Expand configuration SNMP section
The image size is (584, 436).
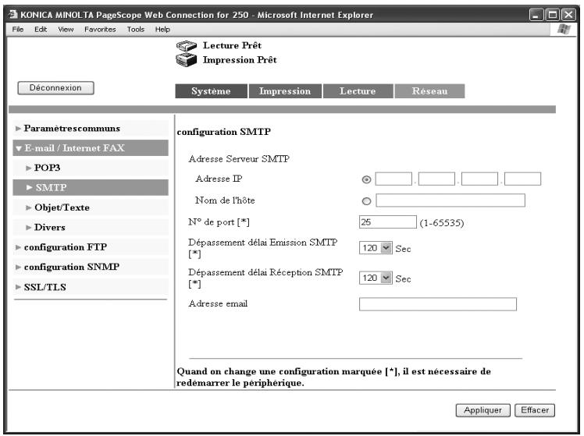pyautogui.click(x=91, y=267)
